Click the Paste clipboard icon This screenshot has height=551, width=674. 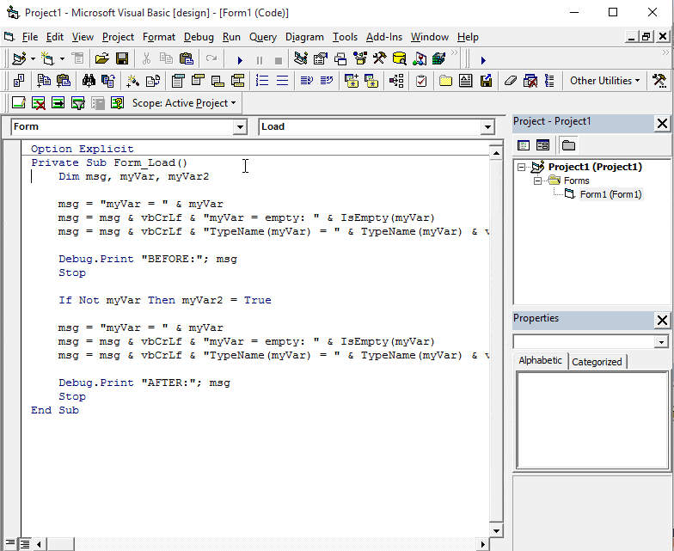(187, 59)
